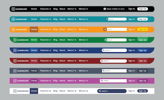
Task: Focus the search field in gray navbar
Action: click(x=114, y=71)
